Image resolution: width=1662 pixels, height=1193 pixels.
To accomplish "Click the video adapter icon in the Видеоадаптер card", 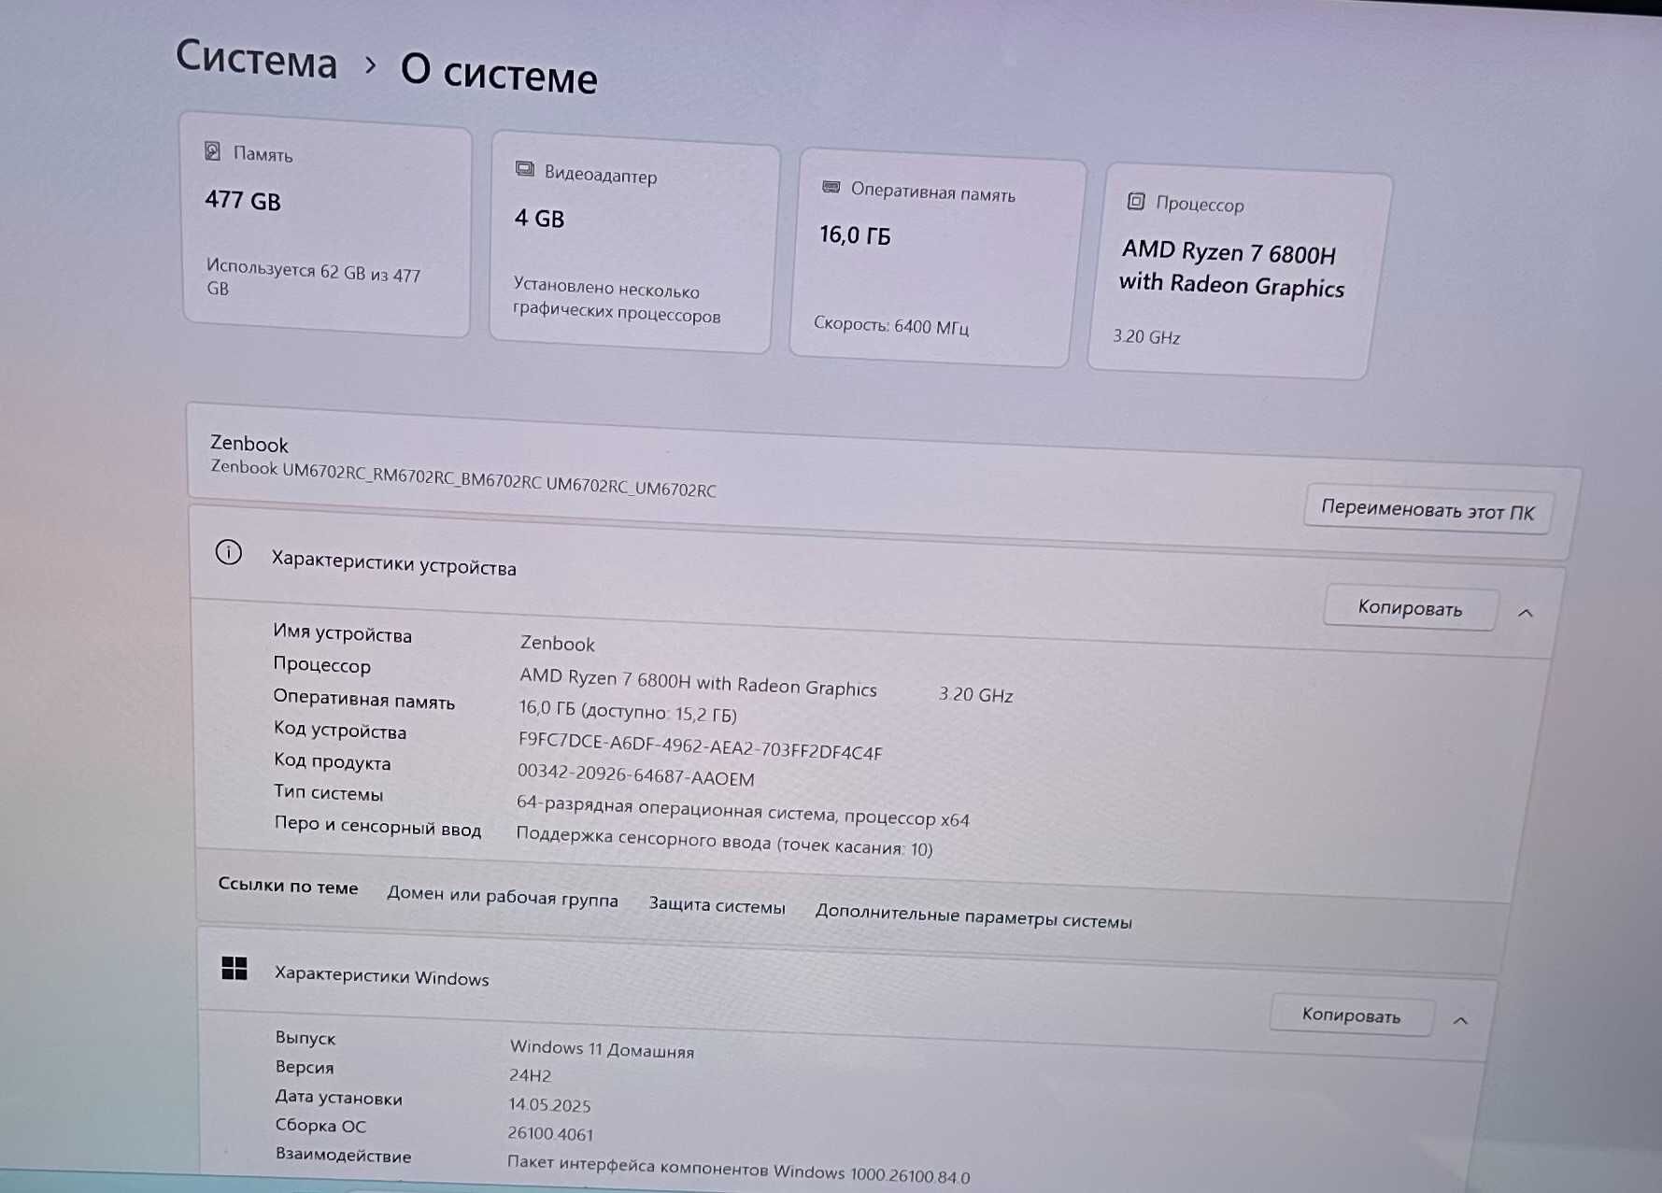I will click(x=525, y=169).
